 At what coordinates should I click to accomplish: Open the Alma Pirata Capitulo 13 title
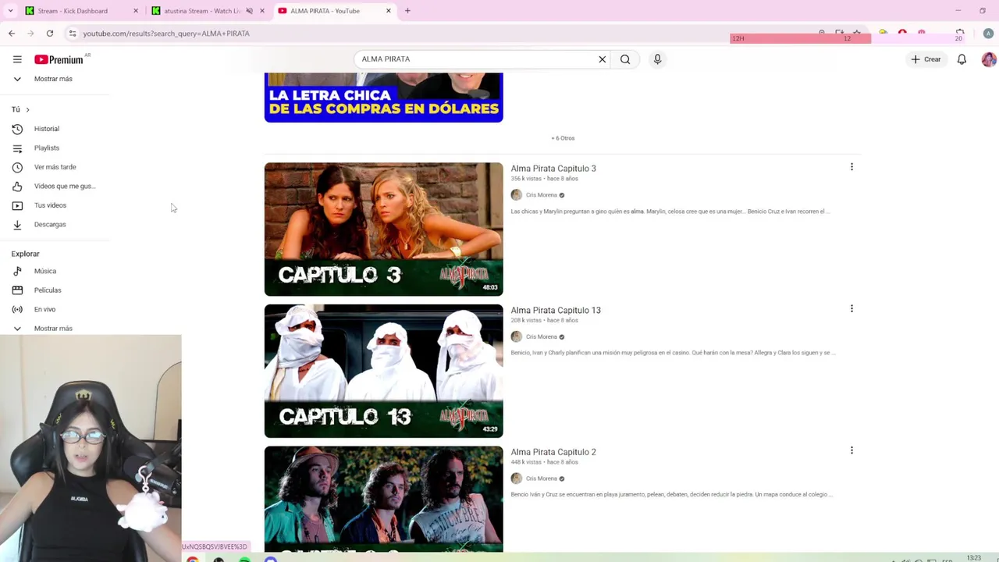pyautogui.click(x=556, y=311)
